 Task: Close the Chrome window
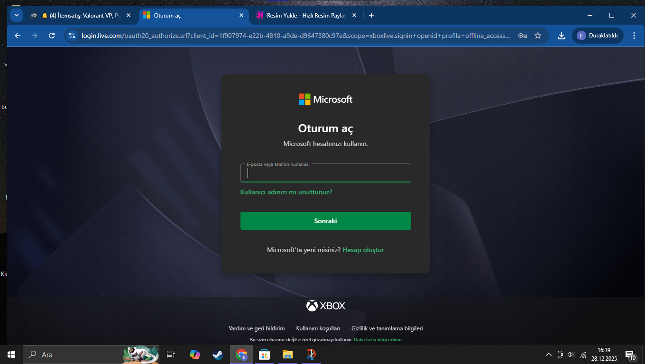point(634,15)
